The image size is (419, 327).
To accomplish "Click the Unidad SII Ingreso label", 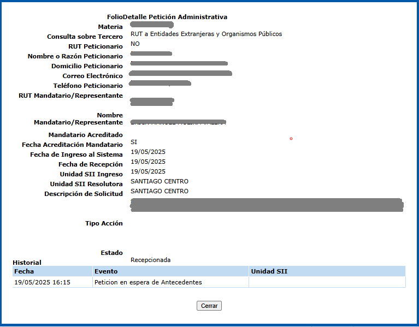I will [x=91, y=174].
